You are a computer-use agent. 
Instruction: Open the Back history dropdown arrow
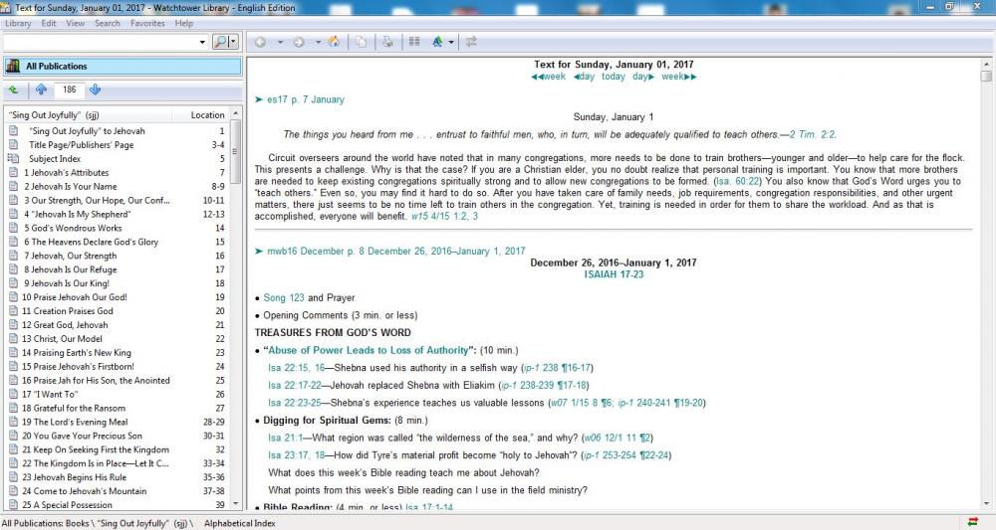coord(280,42)
